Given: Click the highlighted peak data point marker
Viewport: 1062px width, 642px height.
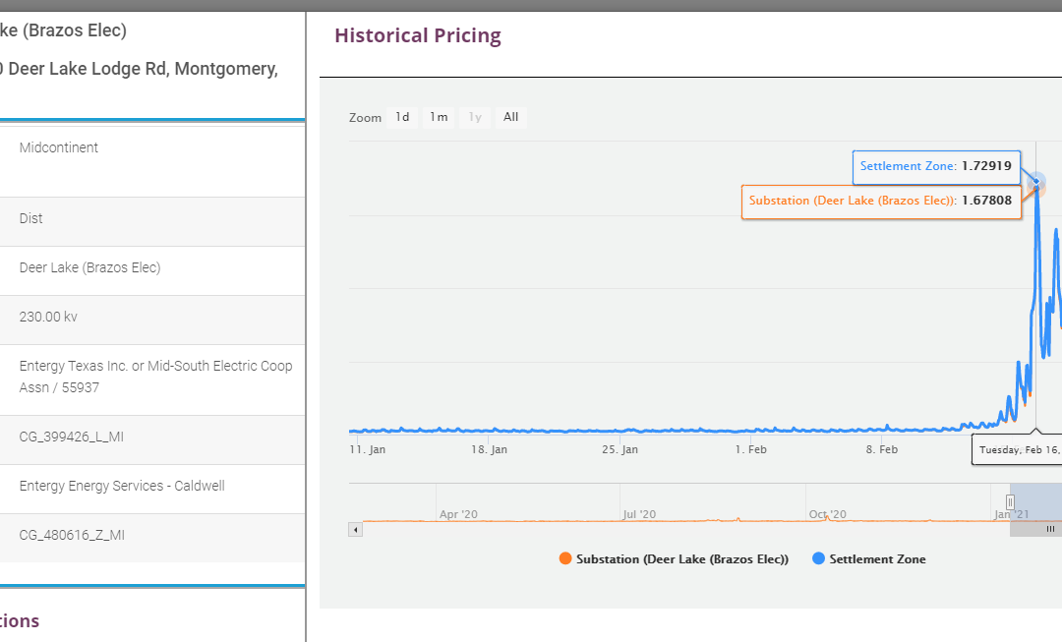Looking at the screenshot, I should tap(1035, 182).
